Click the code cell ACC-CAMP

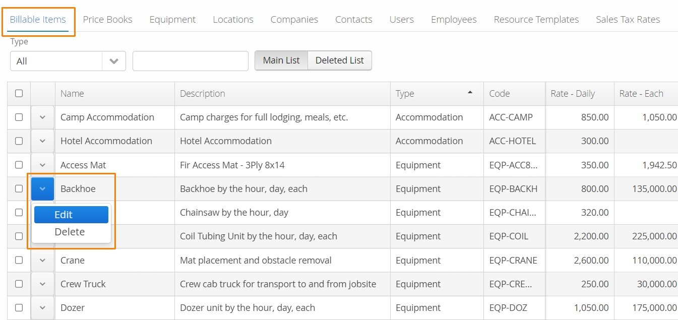pyautogui.click(x=514, y=117)
